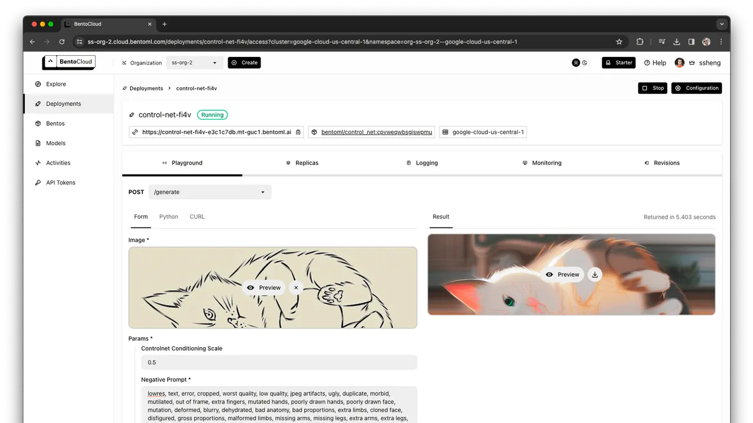Download the generated result image

click(x=595, y=274)
